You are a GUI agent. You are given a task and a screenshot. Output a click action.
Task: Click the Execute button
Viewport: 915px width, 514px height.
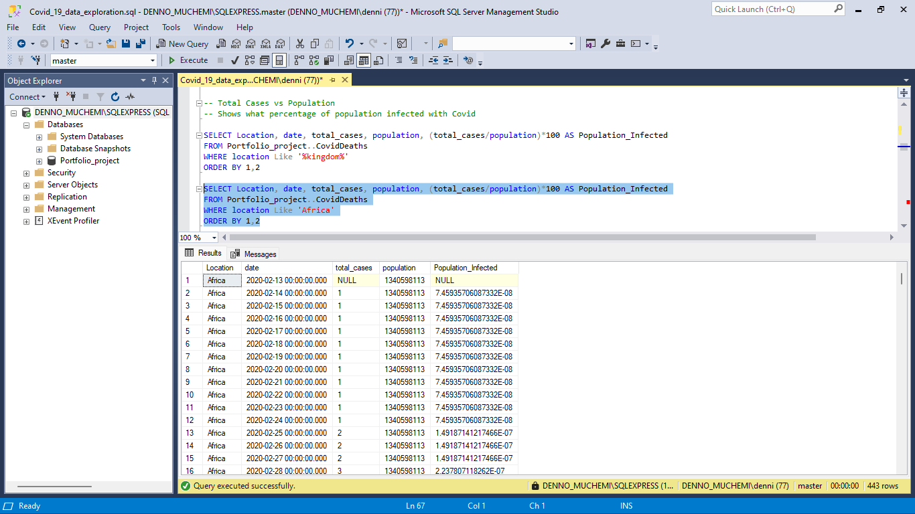[188, 60]
